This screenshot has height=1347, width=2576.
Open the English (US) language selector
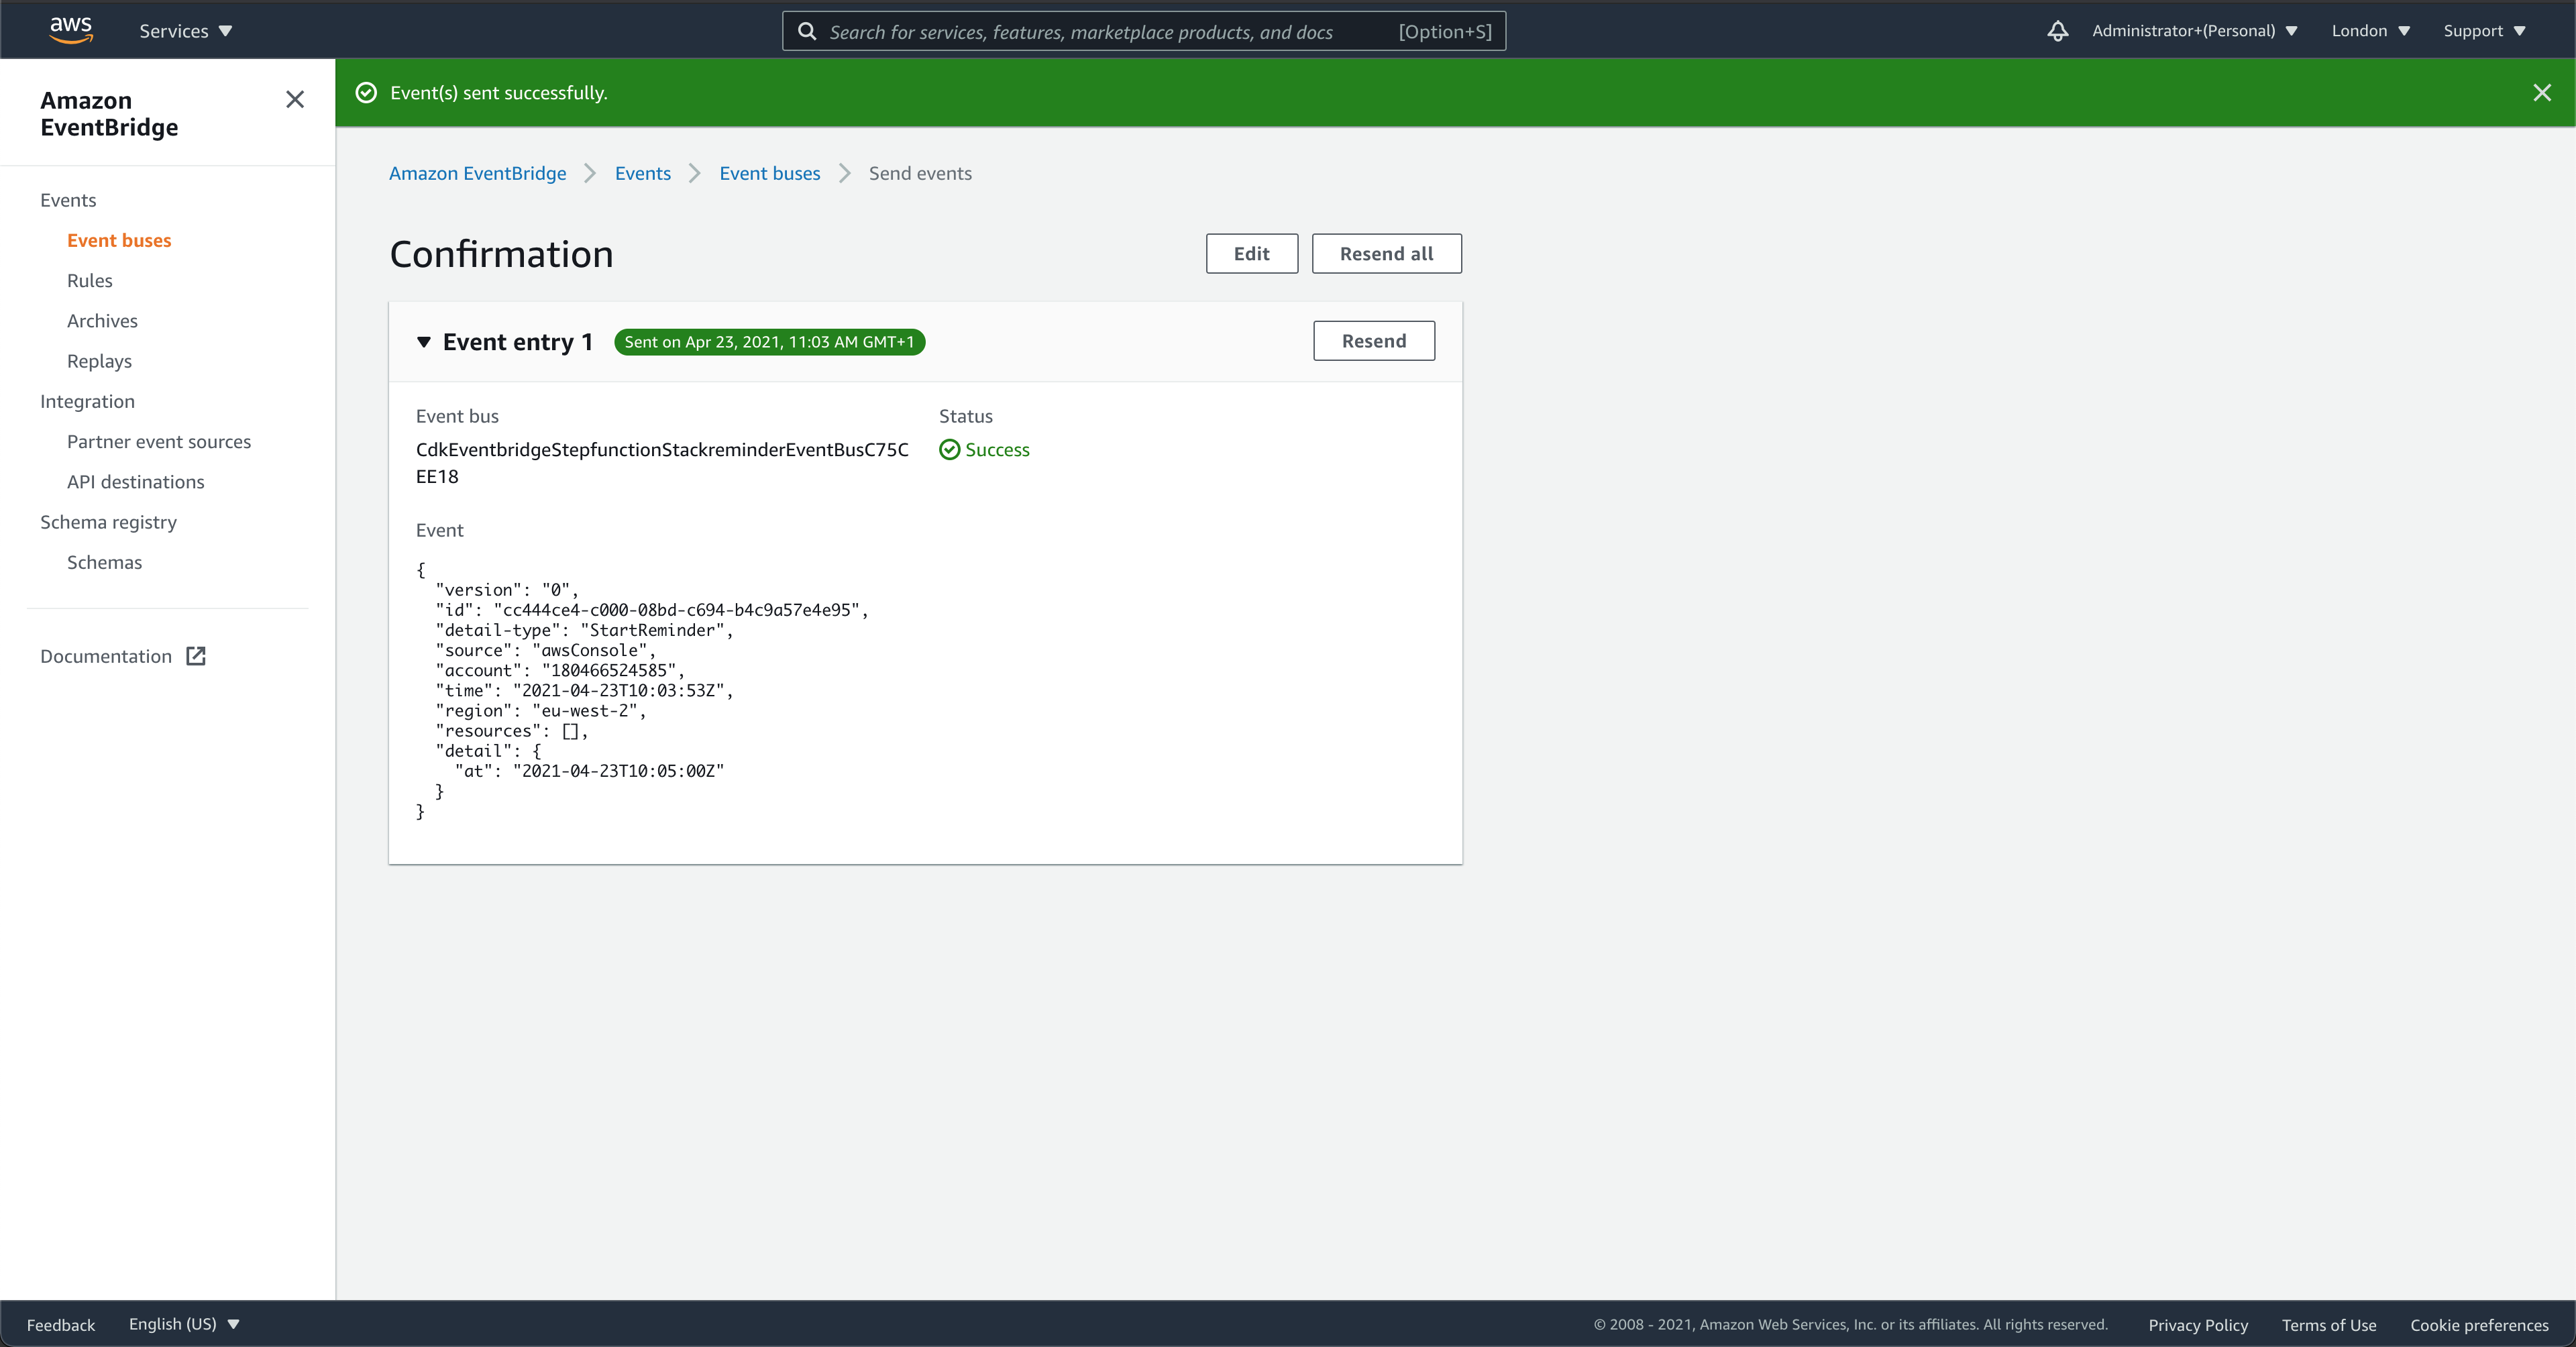point(184,1324)
